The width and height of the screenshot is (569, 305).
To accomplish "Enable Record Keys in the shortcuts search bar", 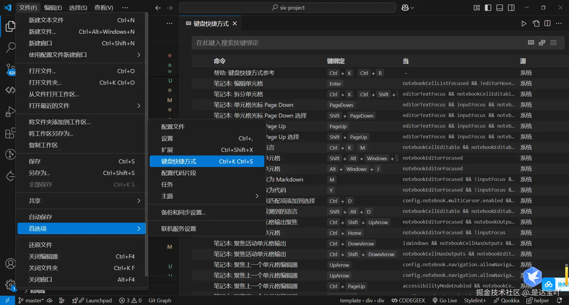I will tap(530, 43).
